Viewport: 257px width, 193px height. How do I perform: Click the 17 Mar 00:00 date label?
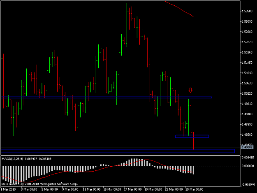click(133, 189)
